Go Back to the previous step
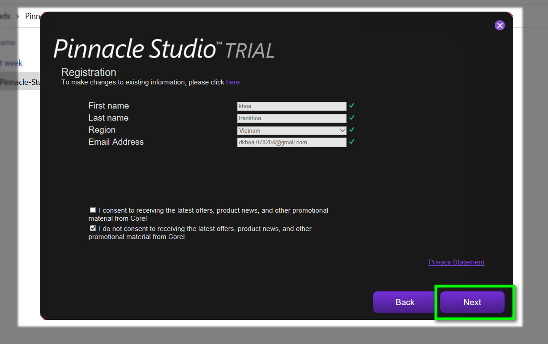The width and height of the screenshot is (548, 344). 405,302
